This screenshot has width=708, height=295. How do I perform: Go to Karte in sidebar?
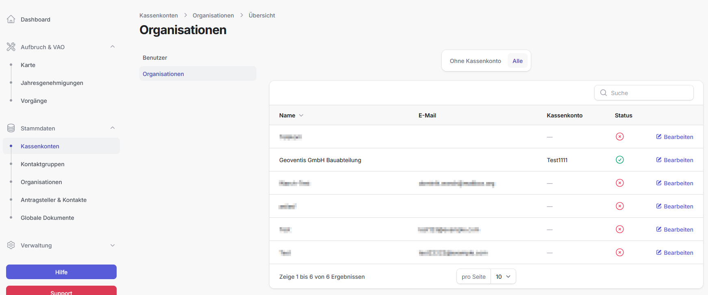(x=28, y=65)
